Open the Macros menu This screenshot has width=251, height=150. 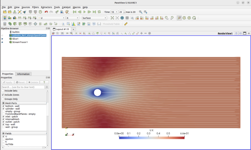77,7
